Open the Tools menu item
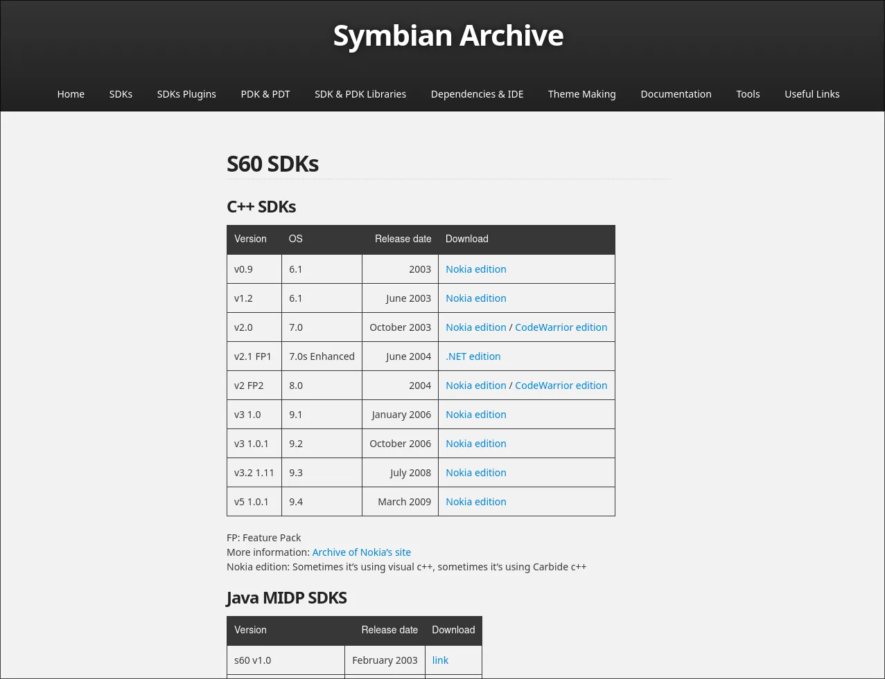Image resolution: width=885 pixels, height=679 pixels. tap(748, 94)
